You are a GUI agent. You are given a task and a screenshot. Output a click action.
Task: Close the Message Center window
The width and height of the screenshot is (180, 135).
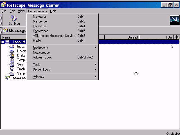coord(177,5)
